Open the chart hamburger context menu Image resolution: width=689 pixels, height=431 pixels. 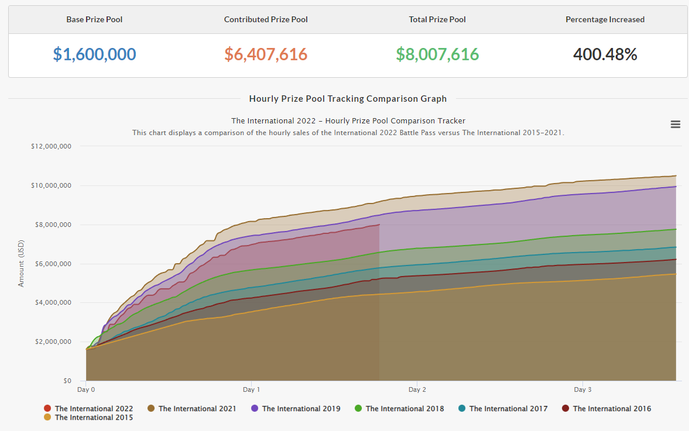tap(675, 125)
